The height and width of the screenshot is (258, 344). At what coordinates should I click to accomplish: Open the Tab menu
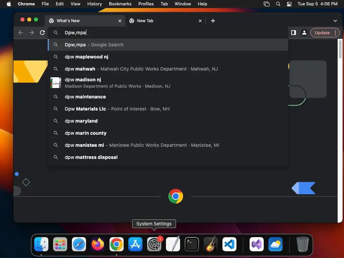164,4
